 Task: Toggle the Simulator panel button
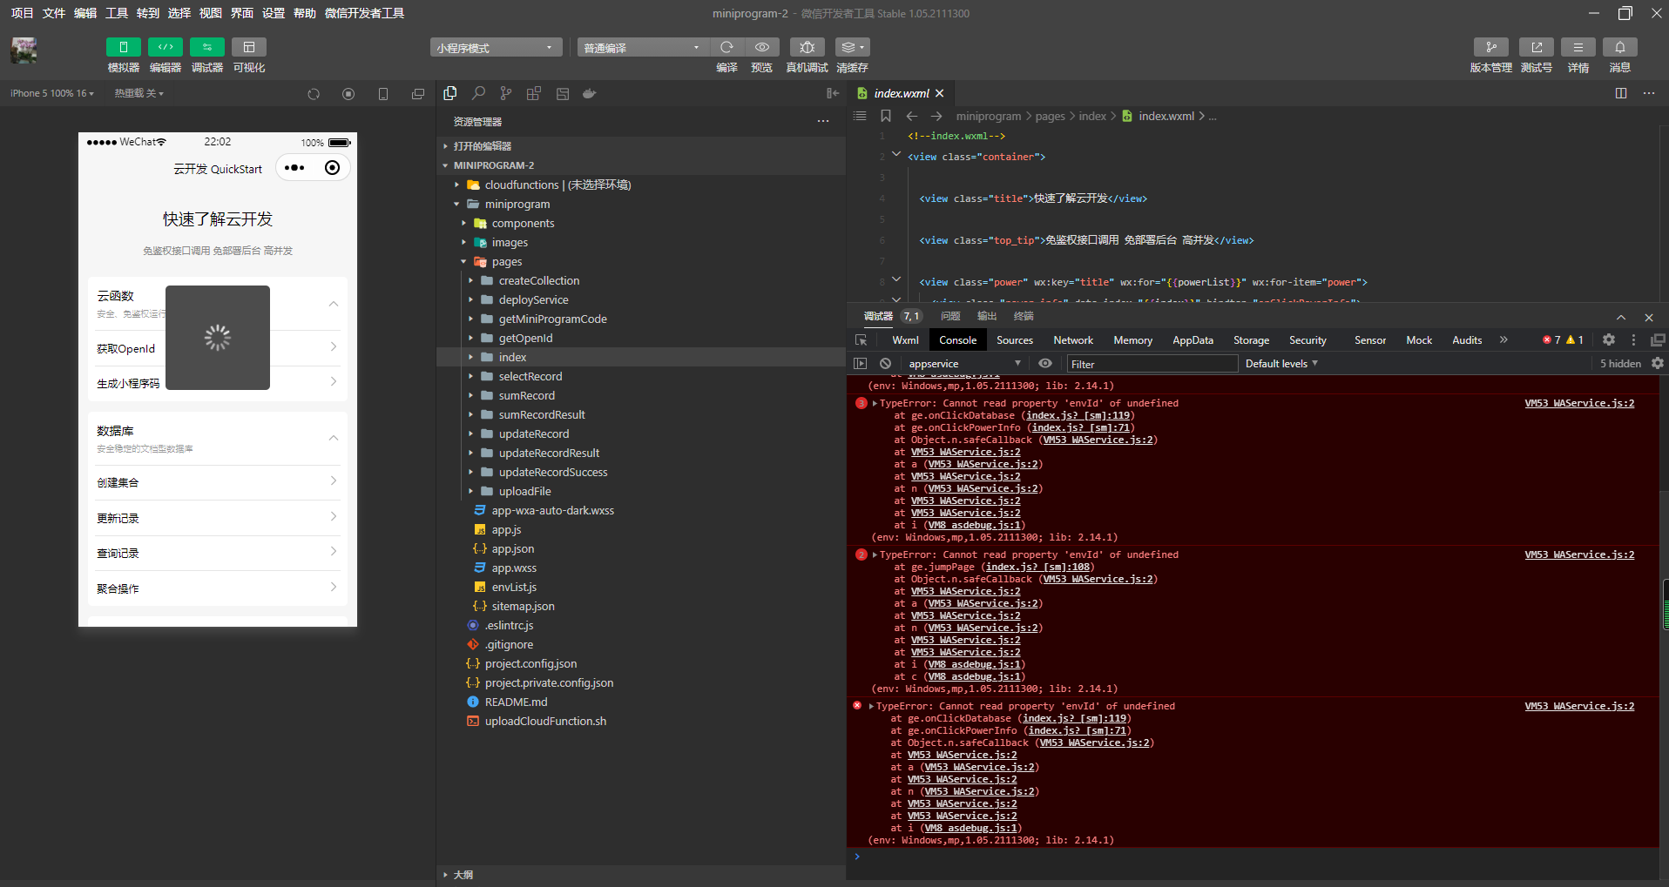coord(123,47)
